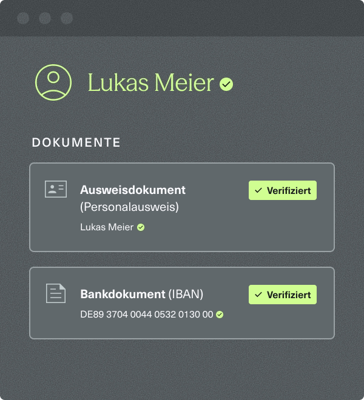
Task: Click the ID card icon for Ausweisdokument
Action: click(56, 189)
